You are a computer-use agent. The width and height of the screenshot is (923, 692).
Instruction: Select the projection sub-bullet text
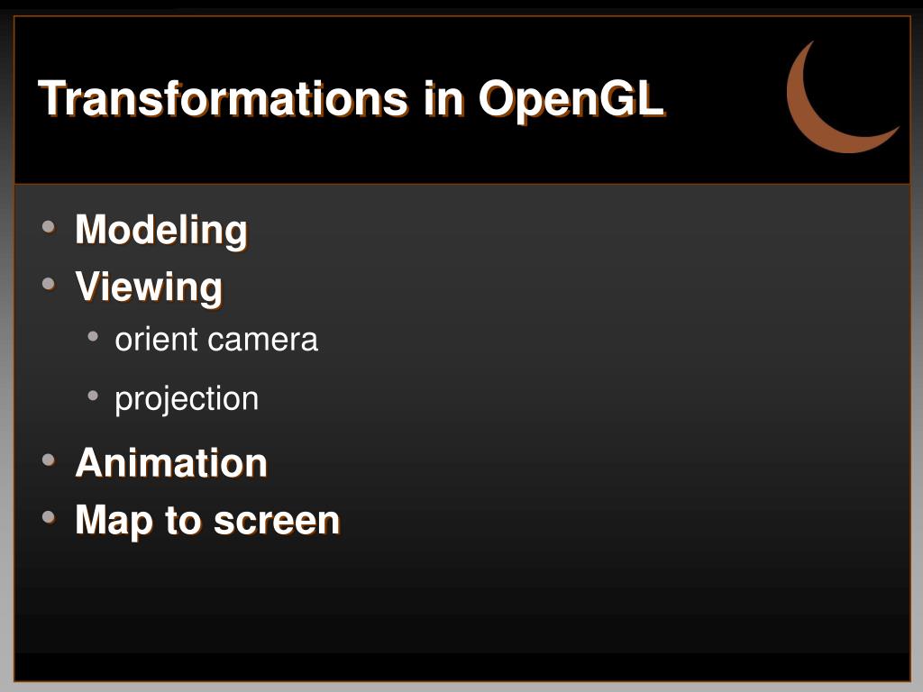tap(187, 399)
